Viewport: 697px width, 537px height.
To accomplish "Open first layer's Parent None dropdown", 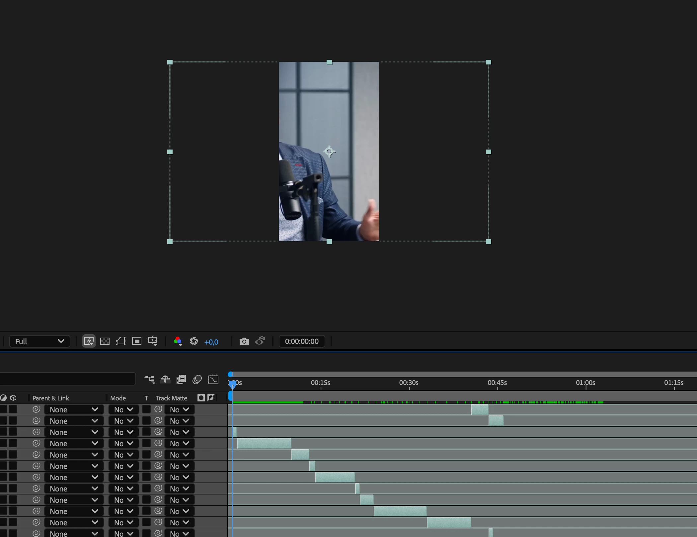I will [x=74, y=410].
